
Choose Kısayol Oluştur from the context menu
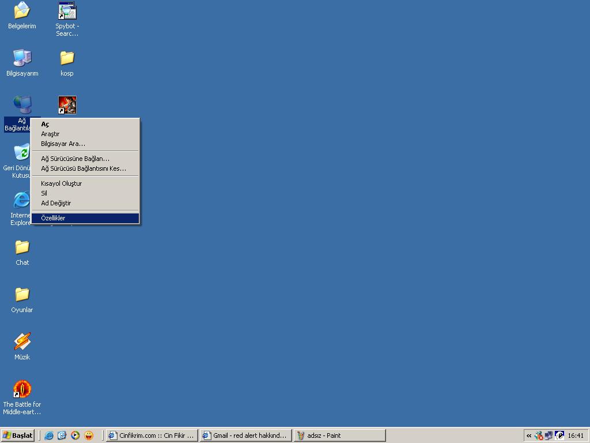point(85,183)
